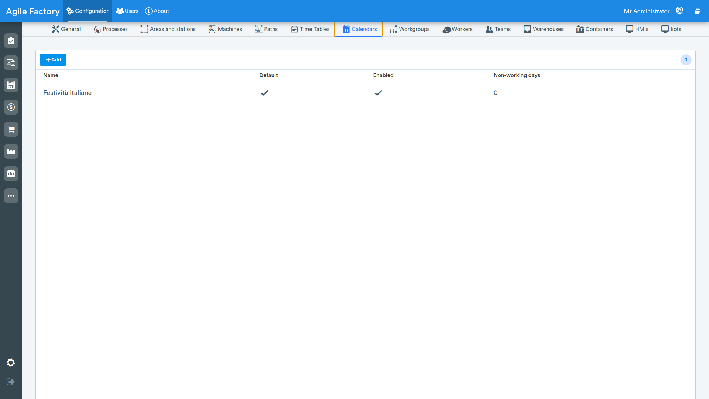This screenshot has height=399, width=709.
Task: Switch to the HMIs tab
Action: [x=637, y=29]
